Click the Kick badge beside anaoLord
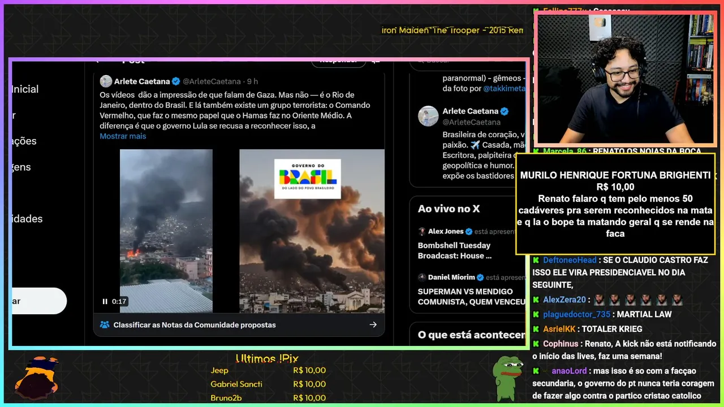Viewport: 724px width, 407px height. coord(536,371)
